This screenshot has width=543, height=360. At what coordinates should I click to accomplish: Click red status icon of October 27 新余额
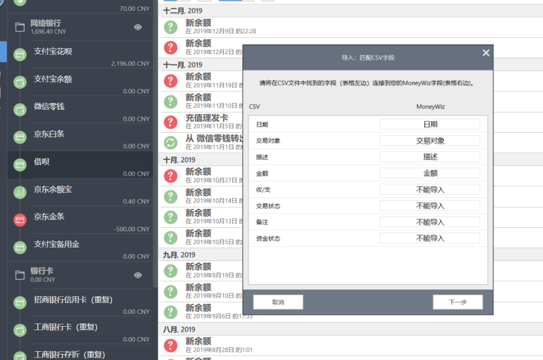click(x=170, y=176)
